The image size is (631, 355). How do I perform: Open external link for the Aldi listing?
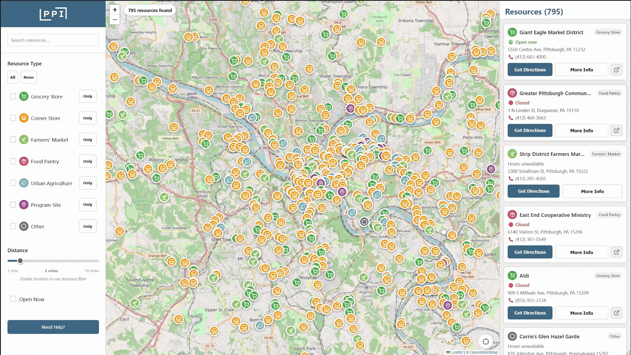pyautogui.click(x=617, y=313)
